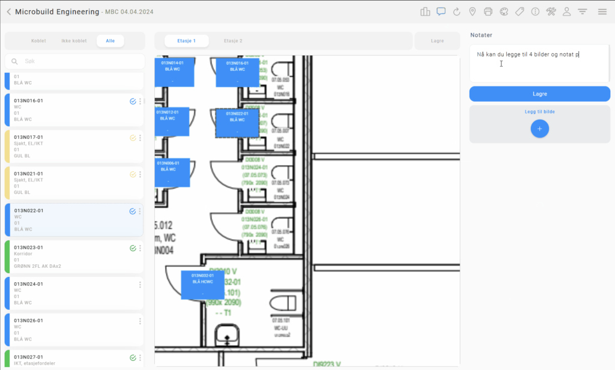615x370 pixels.
Task: Select the 013N026-01 WC card
Action: pyautogui.click(x=74, y=330)
